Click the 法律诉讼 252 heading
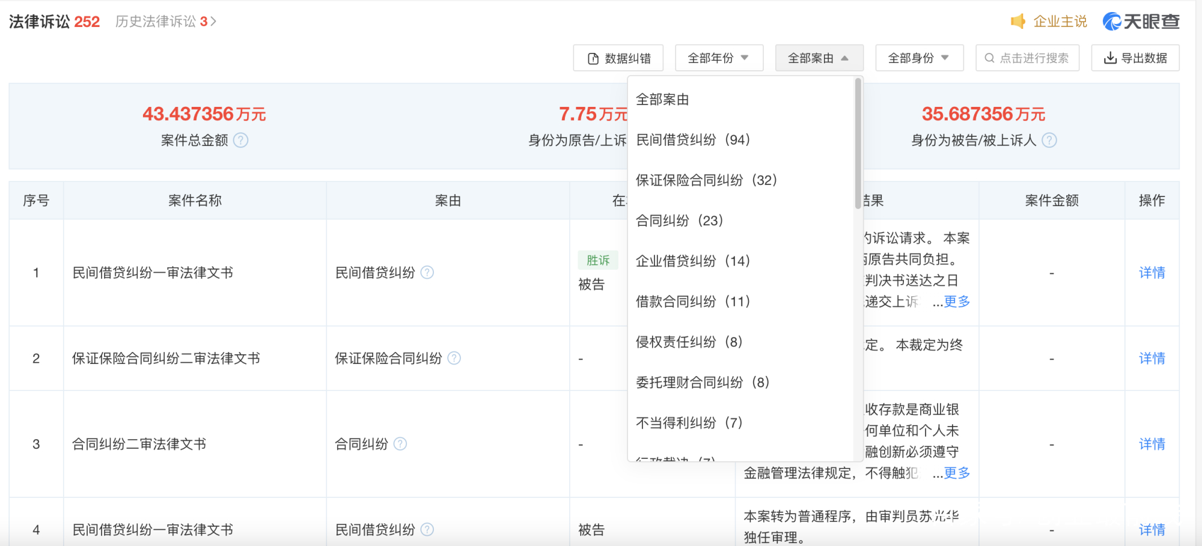 (54, 22)
